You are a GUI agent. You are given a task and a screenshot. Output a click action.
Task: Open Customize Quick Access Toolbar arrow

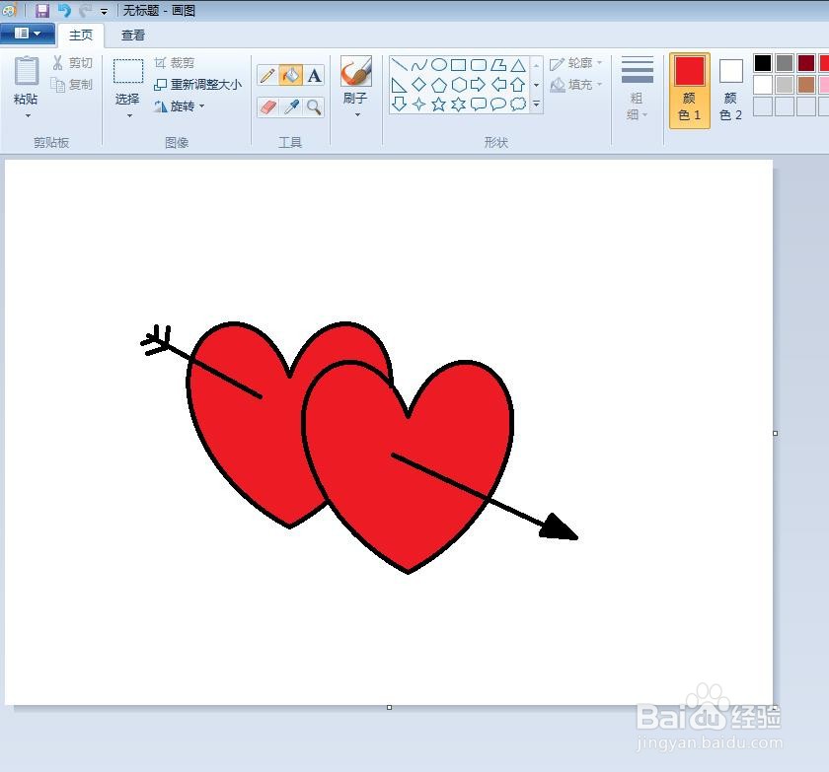[105, 11]
